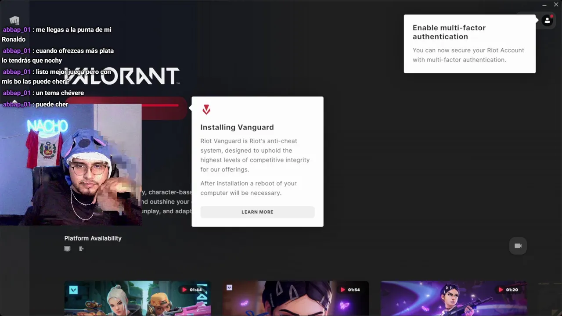Click the Valorant badge on first thumbnail

(x=73, y=290)
